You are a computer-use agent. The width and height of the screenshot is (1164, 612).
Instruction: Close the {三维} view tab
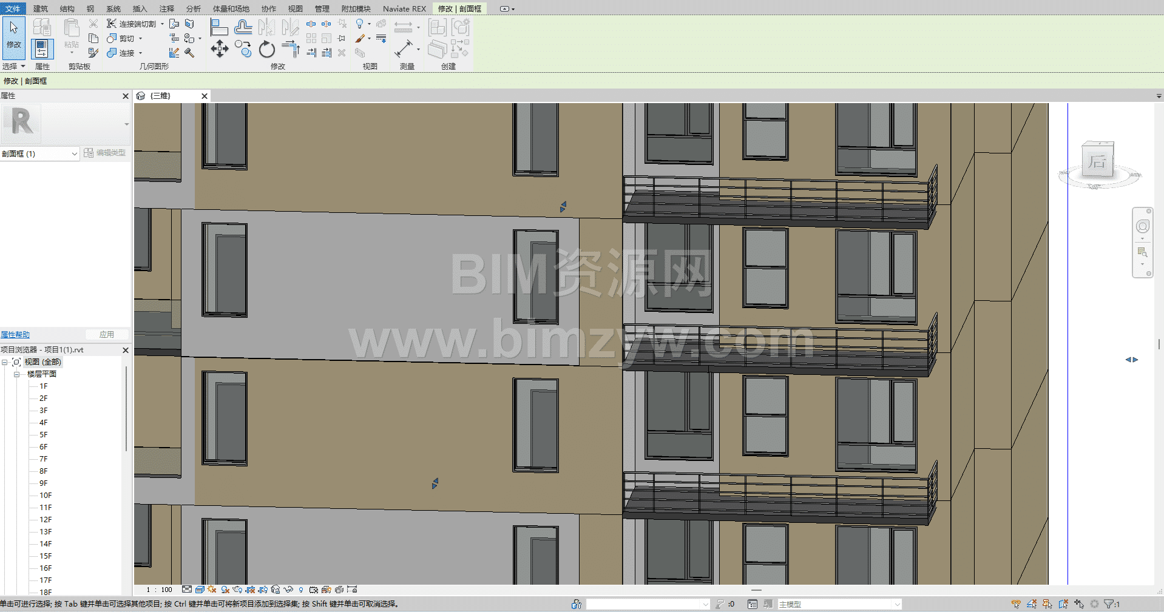tap(205, 96)
